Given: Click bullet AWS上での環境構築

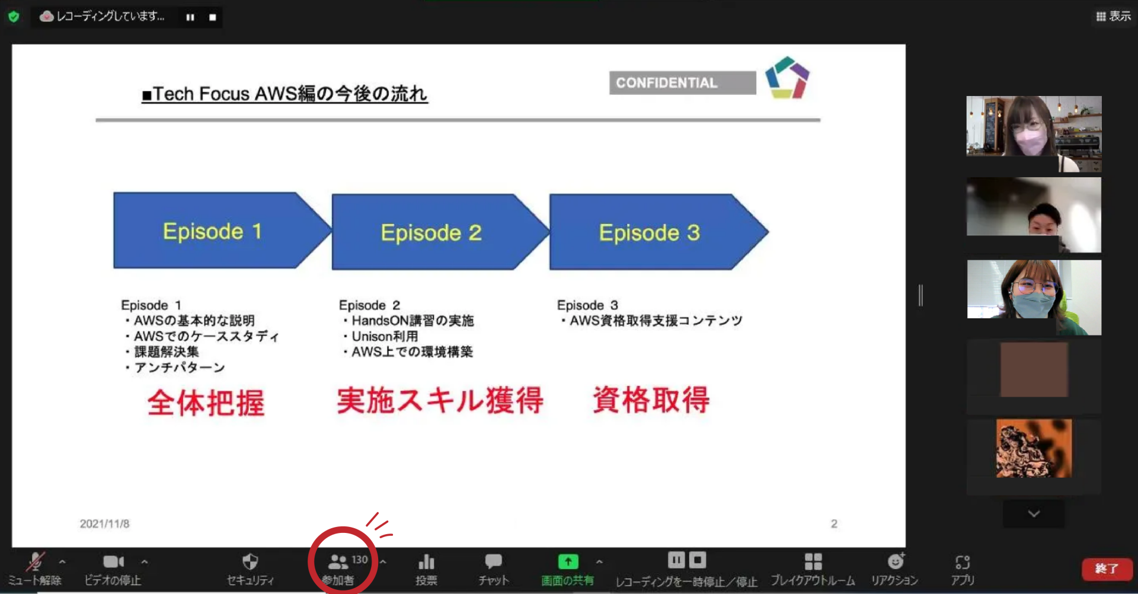Looking at the screenshot, I should click(x=408, y=352).
